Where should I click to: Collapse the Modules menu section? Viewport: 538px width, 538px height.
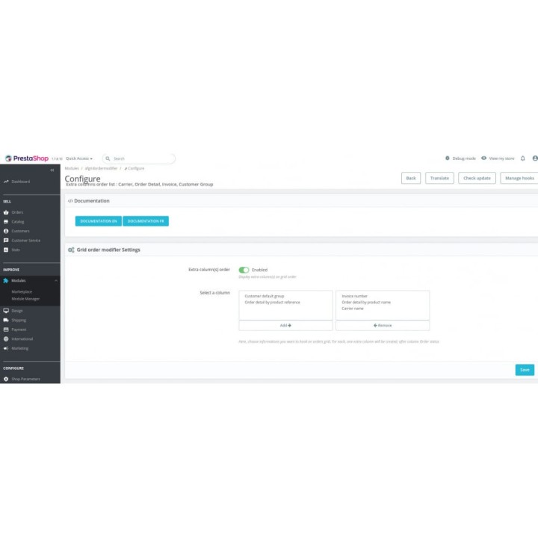tap(57, 280)
